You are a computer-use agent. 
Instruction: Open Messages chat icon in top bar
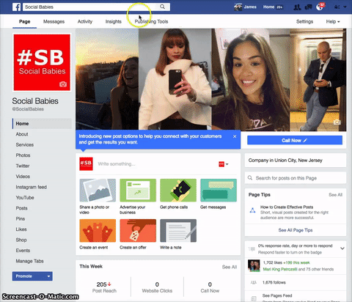(308, 7)
